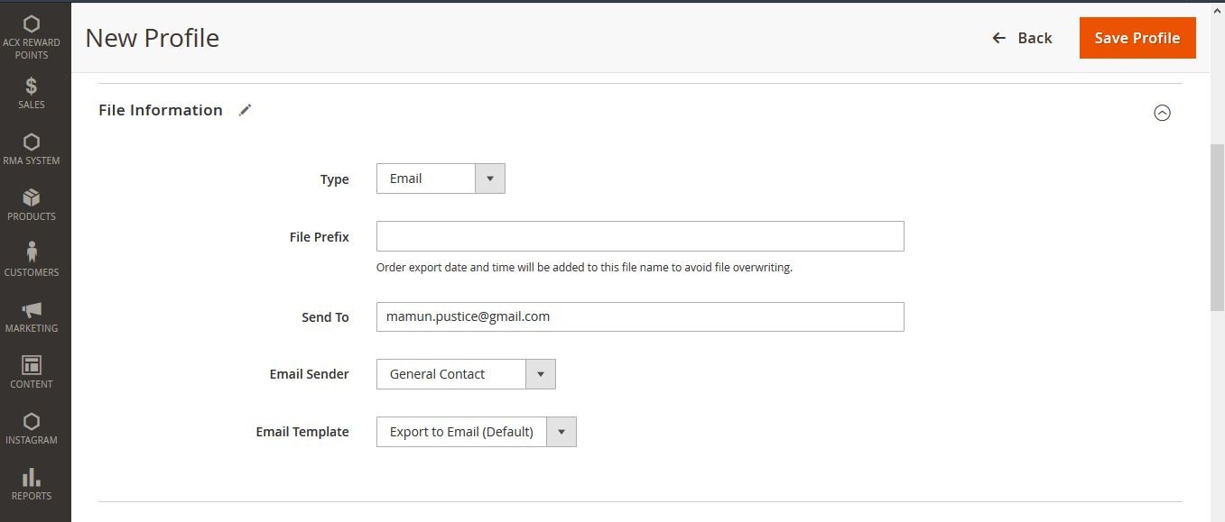Click the Save Profile button
1225x522 pixels.
coord(1137,38)
